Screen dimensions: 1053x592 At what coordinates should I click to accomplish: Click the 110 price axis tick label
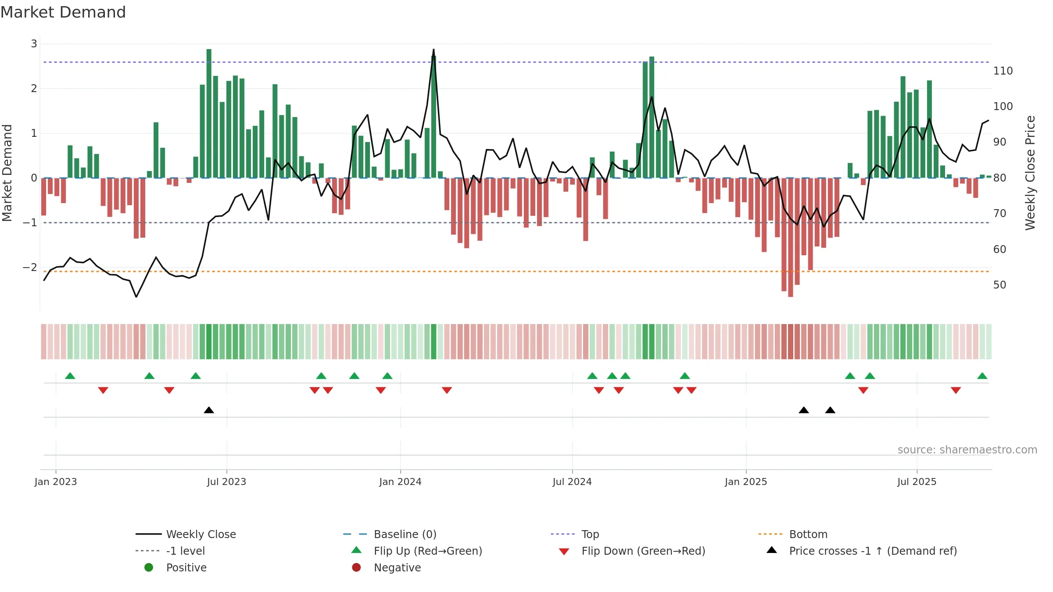pos(1003,71)
